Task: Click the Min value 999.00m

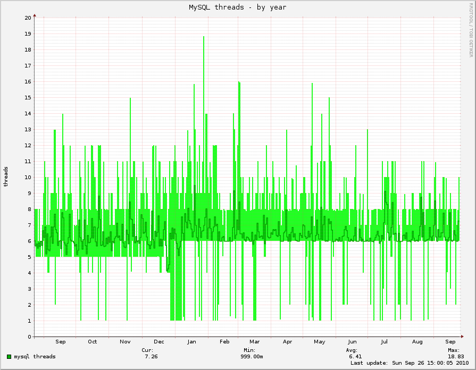Action: (252, 356)
